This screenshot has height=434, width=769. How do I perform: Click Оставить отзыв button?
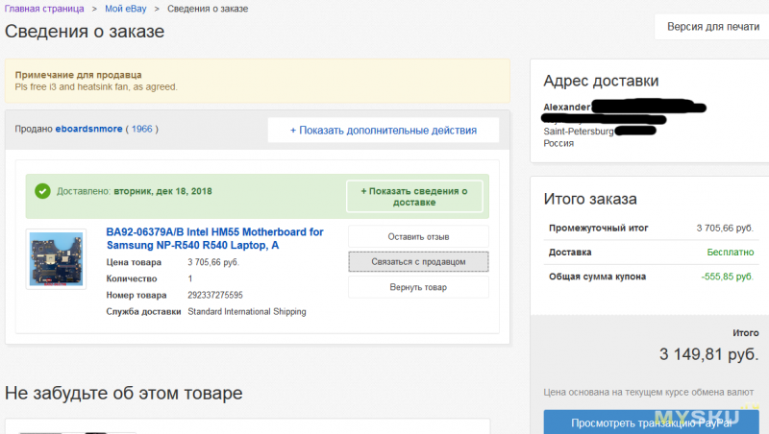coord(418,236)
